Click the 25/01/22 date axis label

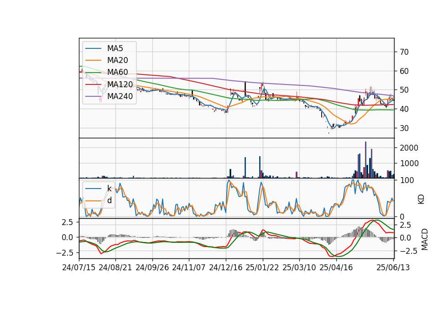(x=262, y=268)
